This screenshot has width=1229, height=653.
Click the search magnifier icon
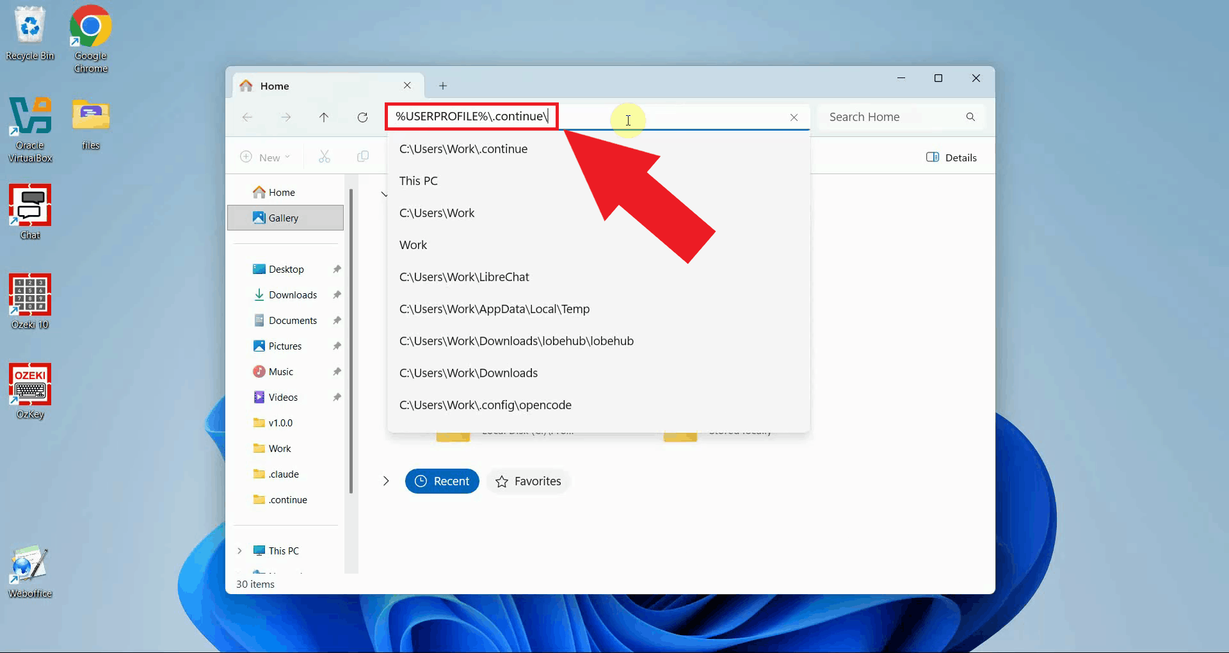970,117
